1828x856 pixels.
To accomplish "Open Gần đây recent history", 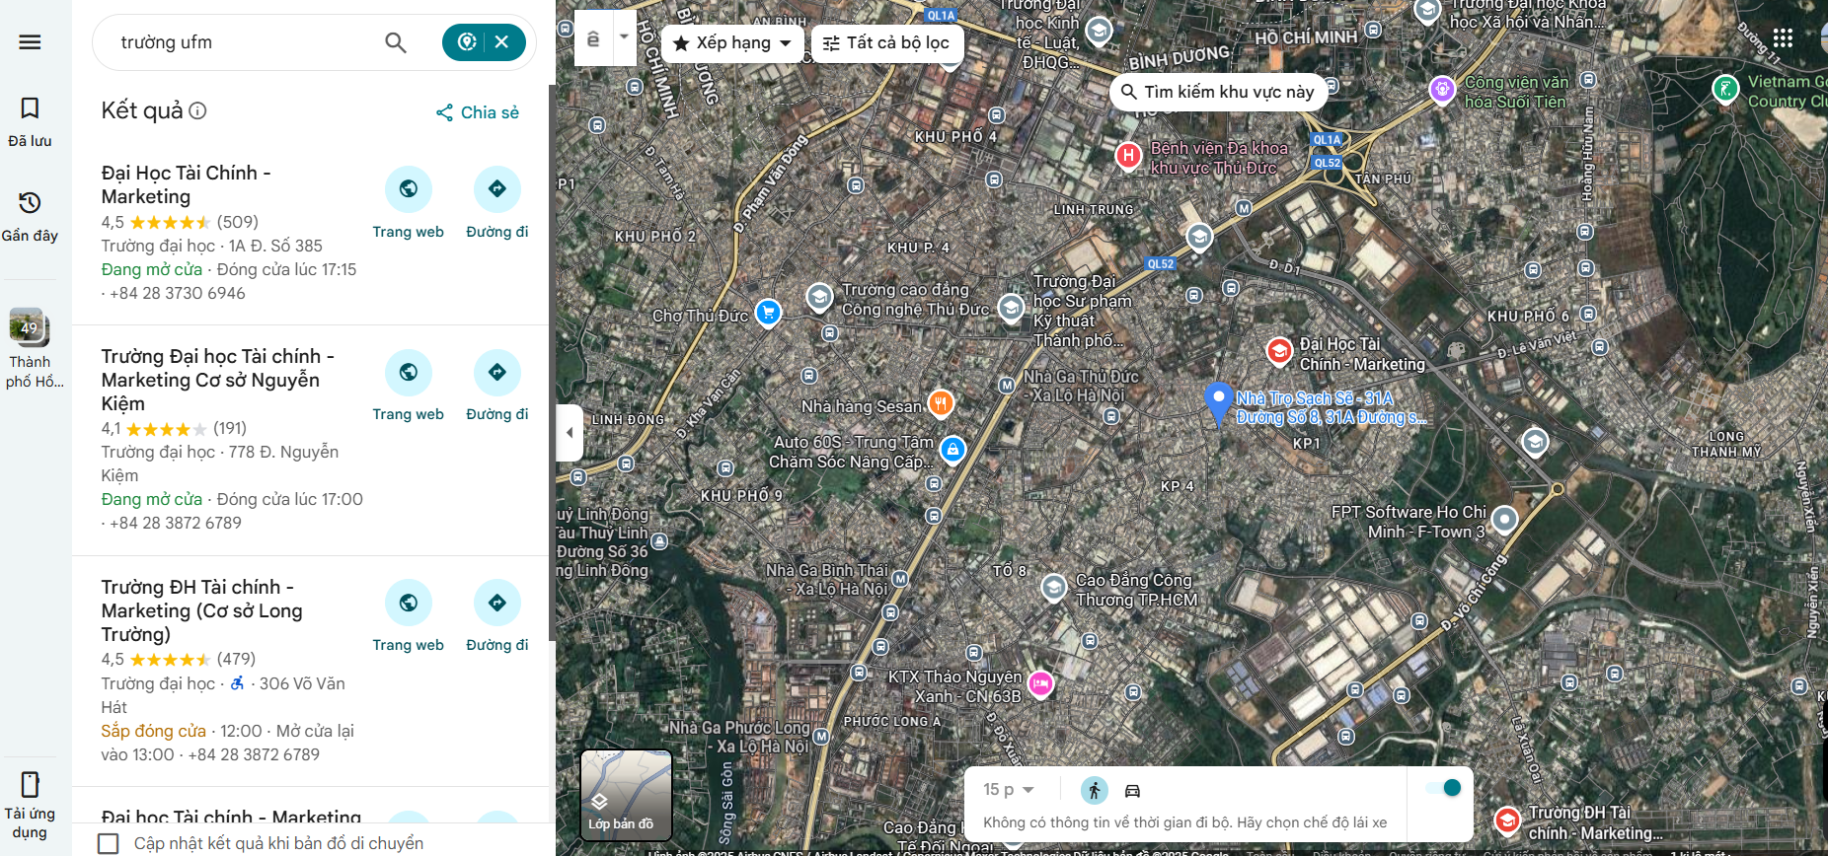I will (30, 217).
